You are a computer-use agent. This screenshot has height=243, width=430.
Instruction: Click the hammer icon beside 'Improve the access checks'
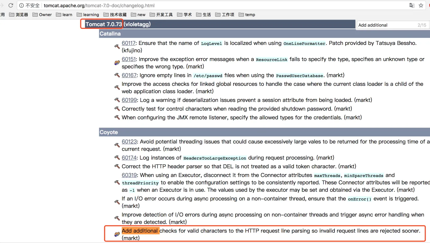[x=117, y=88]
